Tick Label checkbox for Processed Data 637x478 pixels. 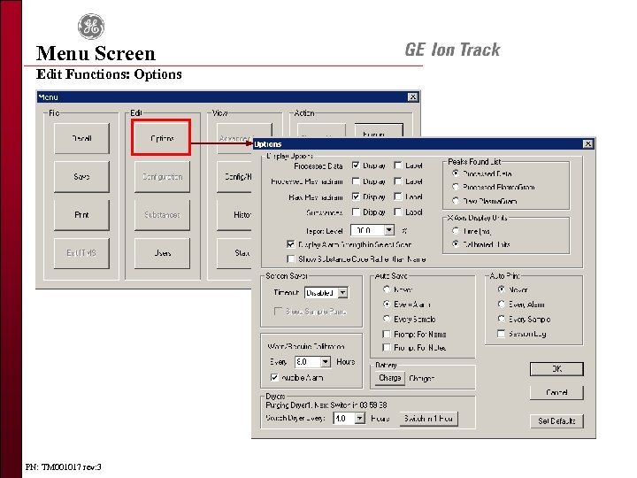pos(398,166)
